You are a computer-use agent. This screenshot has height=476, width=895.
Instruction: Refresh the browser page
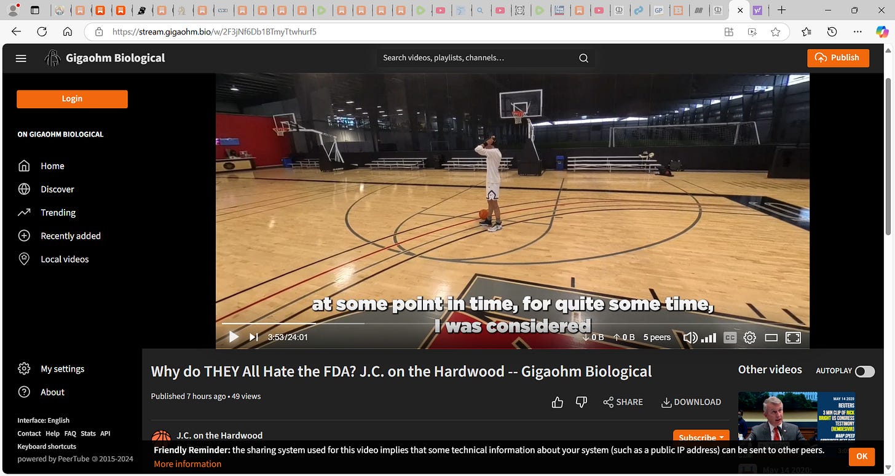[42, 32]
